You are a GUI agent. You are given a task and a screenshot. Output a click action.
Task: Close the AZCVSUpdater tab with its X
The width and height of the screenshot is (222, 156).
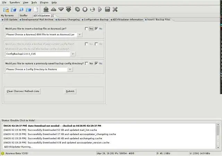pyautogui.click(x=52, y=16)
